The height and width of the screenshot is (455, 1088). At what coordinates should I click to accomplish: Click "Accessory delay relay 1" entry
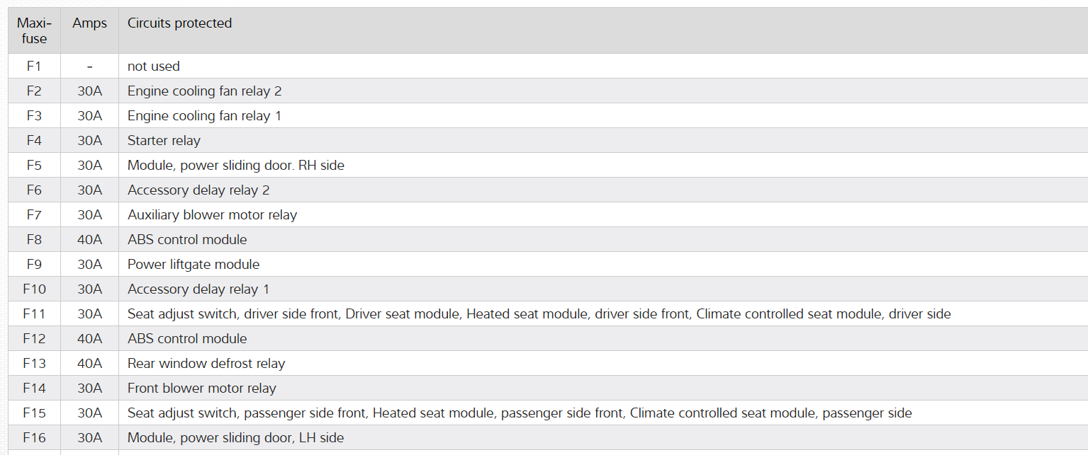click(198, 289)
